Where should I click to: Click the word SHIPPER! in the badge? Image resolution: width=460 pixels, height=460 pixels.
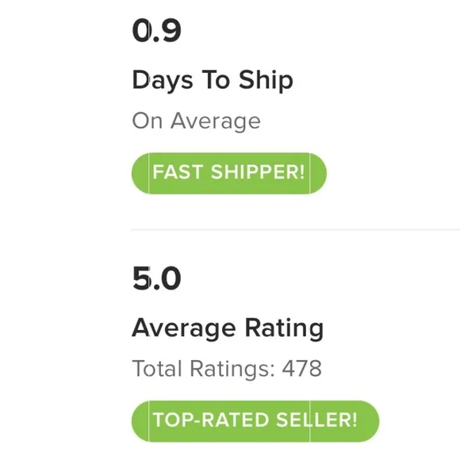(258, 172)
